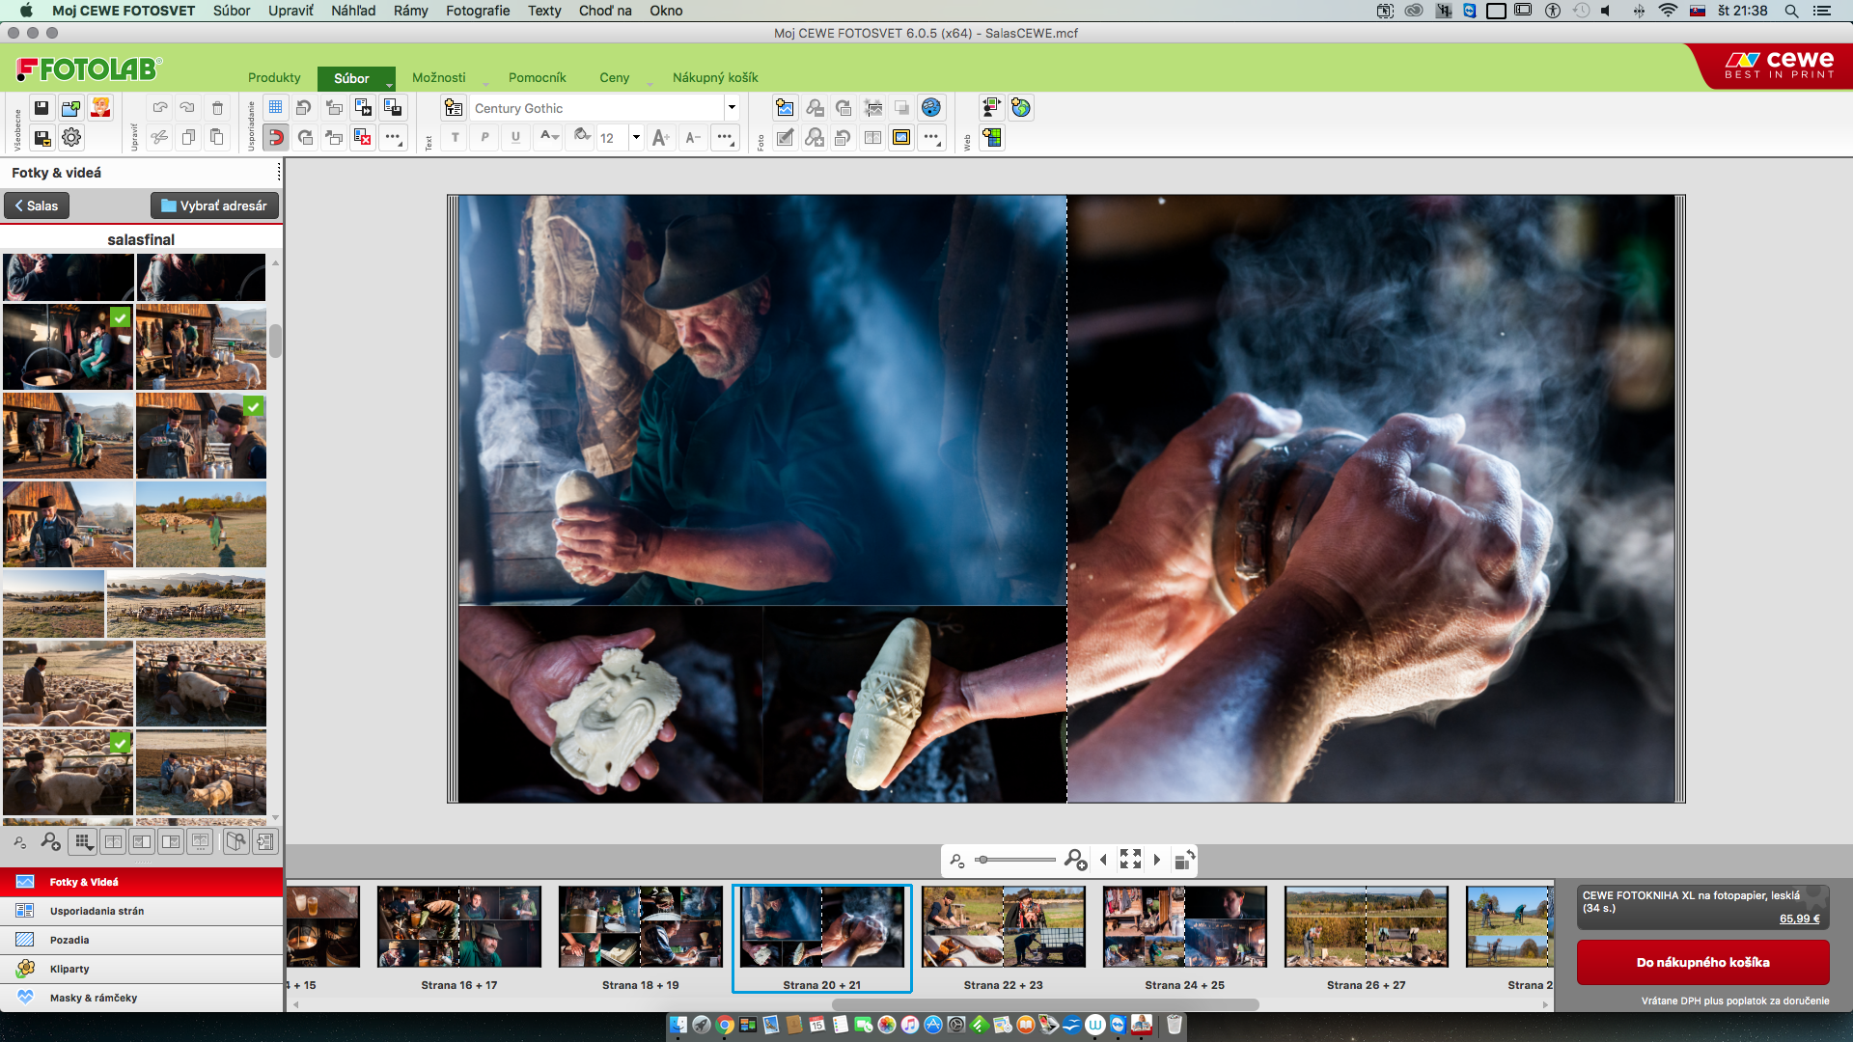Click Do nákupného košíka button
Viewport: 1853px width, 1042px height.
click(1702, 962)
